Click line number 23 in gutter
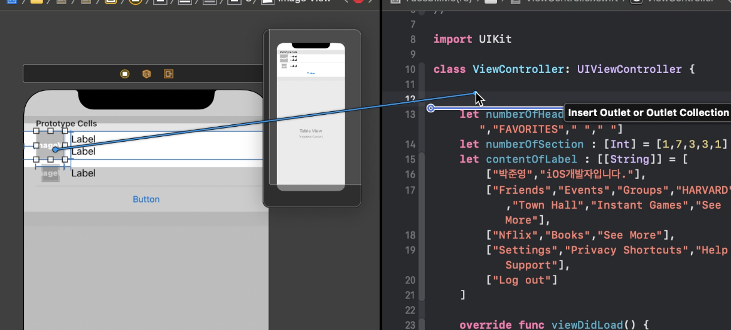This screenshot has width=731, height=330. (x=410, y=325)
